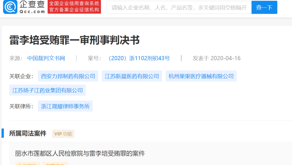Open 丽水市莲都区人民检察院与雷李培受贿罪的案件
The image size is (292, 165).
click(x=80, y=153)
